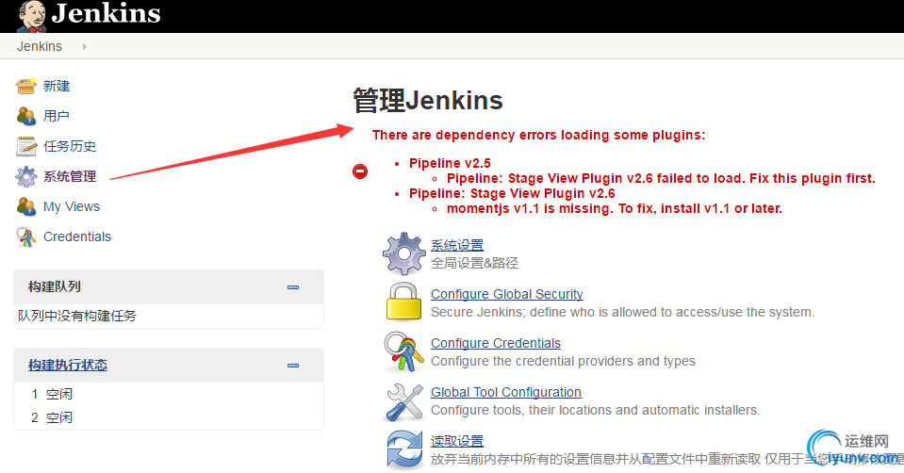This screenshot has width=904, height=473.
Task: Click the 用户 people icon
Action: 26,116
